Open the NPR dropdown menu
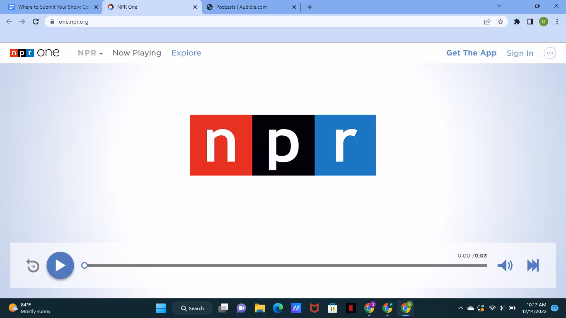 point(90,53)
